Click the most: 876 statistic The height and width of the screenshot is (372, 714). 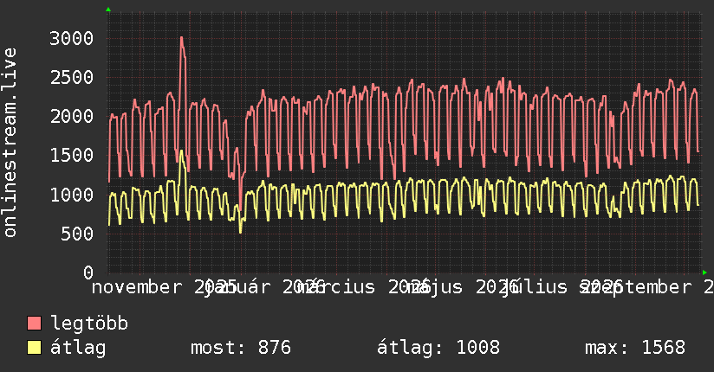coord(241,348)
